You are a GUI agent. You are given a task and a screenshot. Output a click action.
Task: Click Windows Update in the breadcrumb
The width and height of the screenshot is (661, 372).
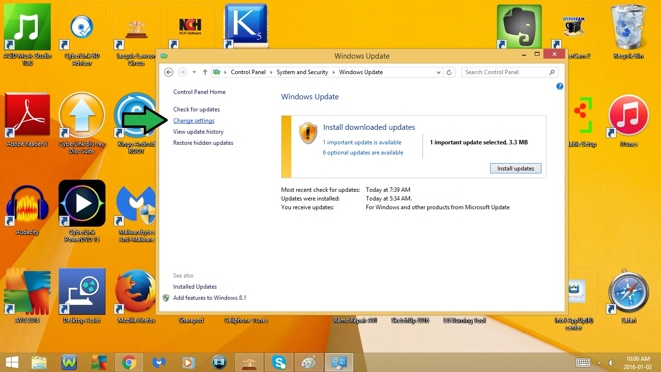361,72
